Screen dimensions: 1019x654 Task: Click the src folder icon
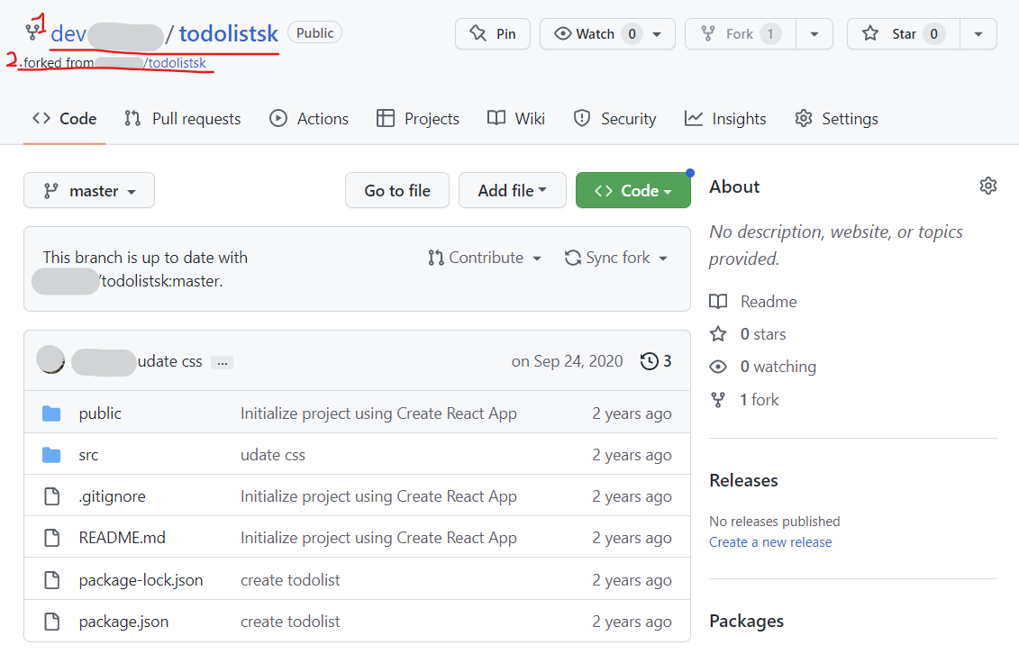pos(51,455)
